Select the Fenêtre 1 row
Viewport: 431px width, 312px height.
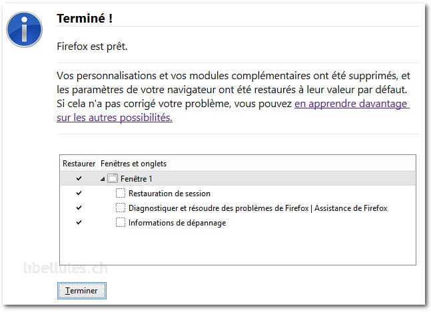click(238, 178)
